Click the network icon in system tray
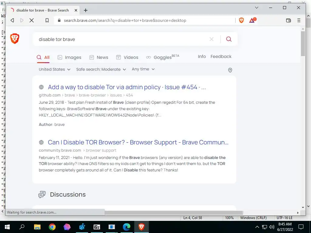Viewport: 311px width, 233px height. click(265, 227)
